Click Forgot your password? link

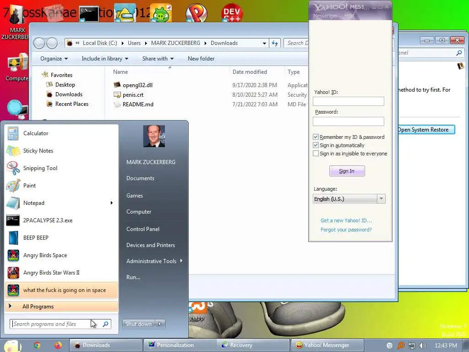tap(346, 230)
